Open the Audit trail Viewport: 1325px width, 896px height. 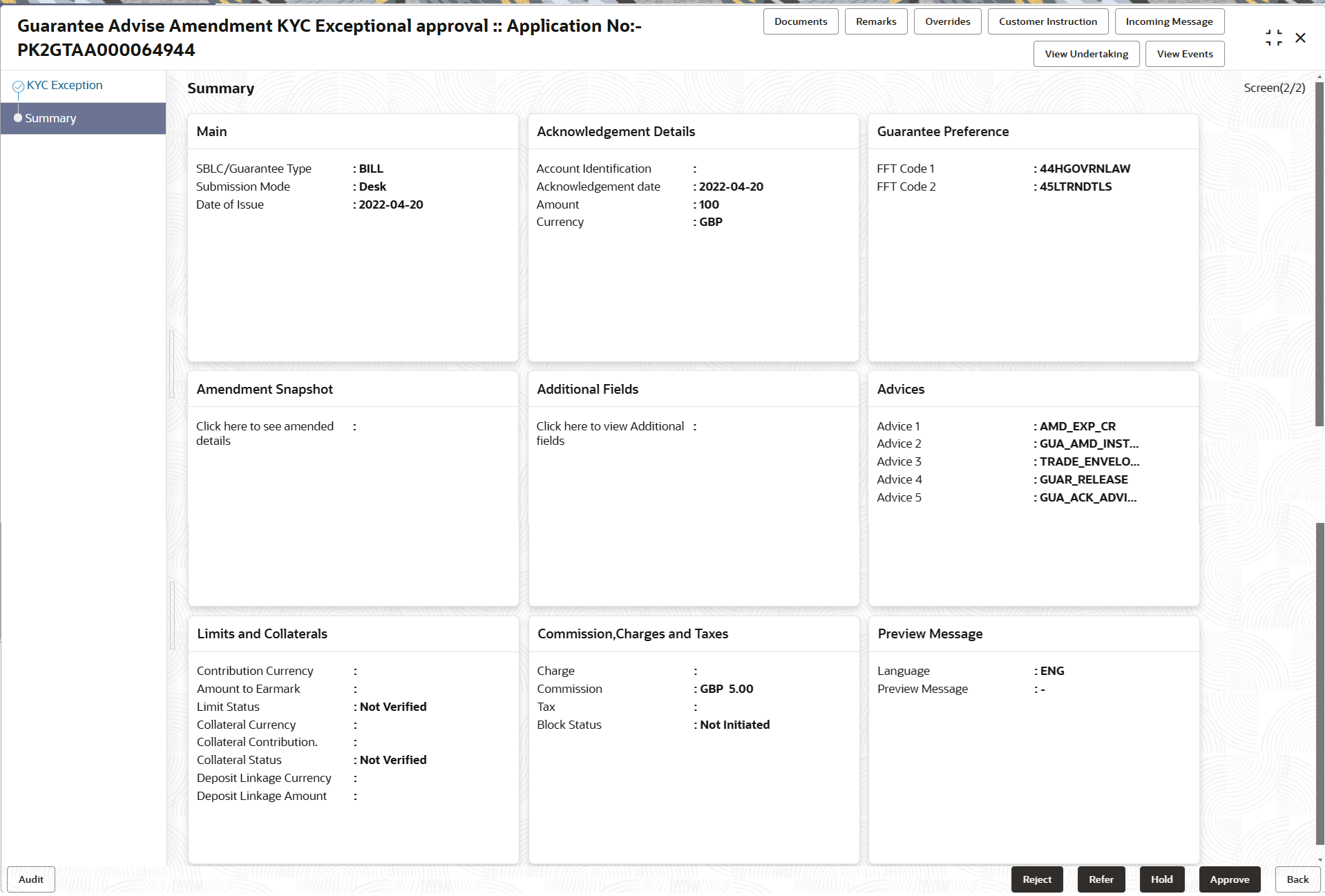[30, 879]
